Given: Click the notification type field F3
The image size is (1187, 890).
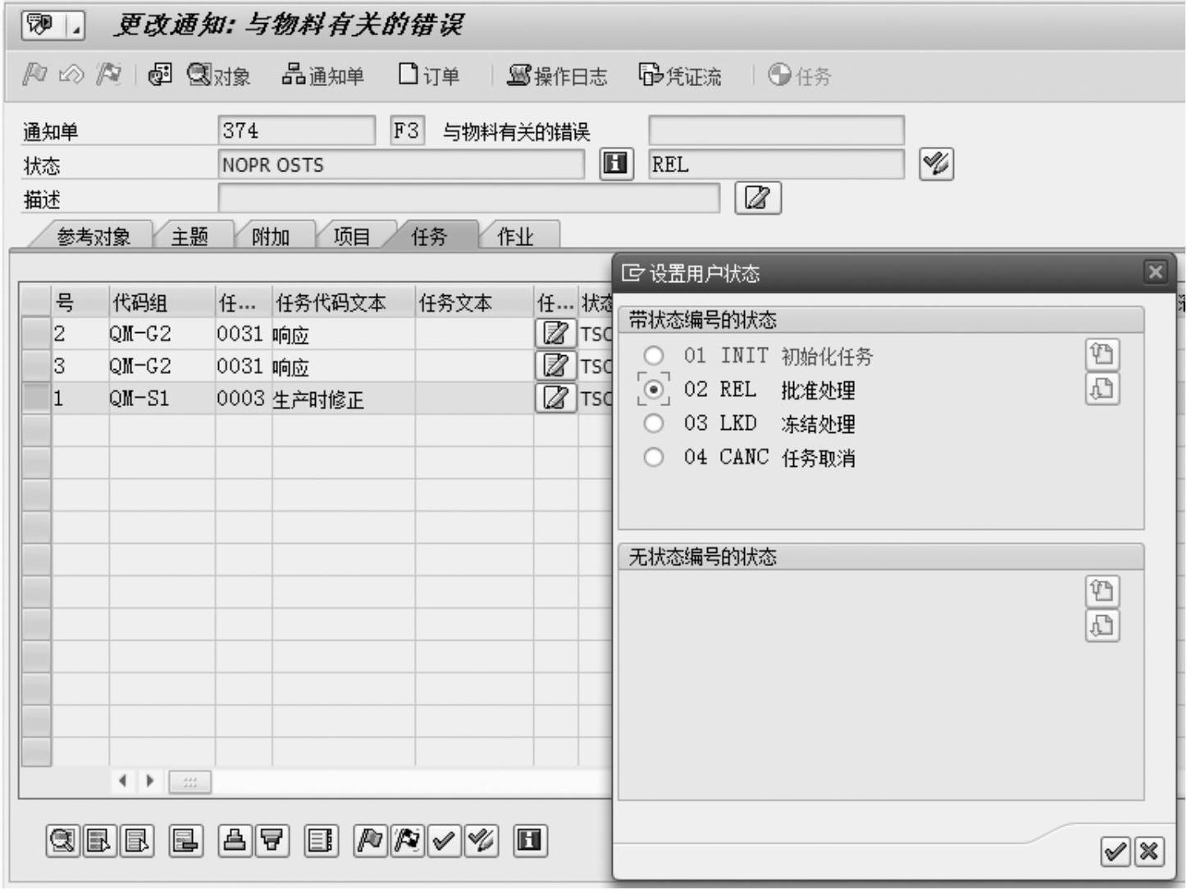Looking at the screenshot, I should (407, 130).
